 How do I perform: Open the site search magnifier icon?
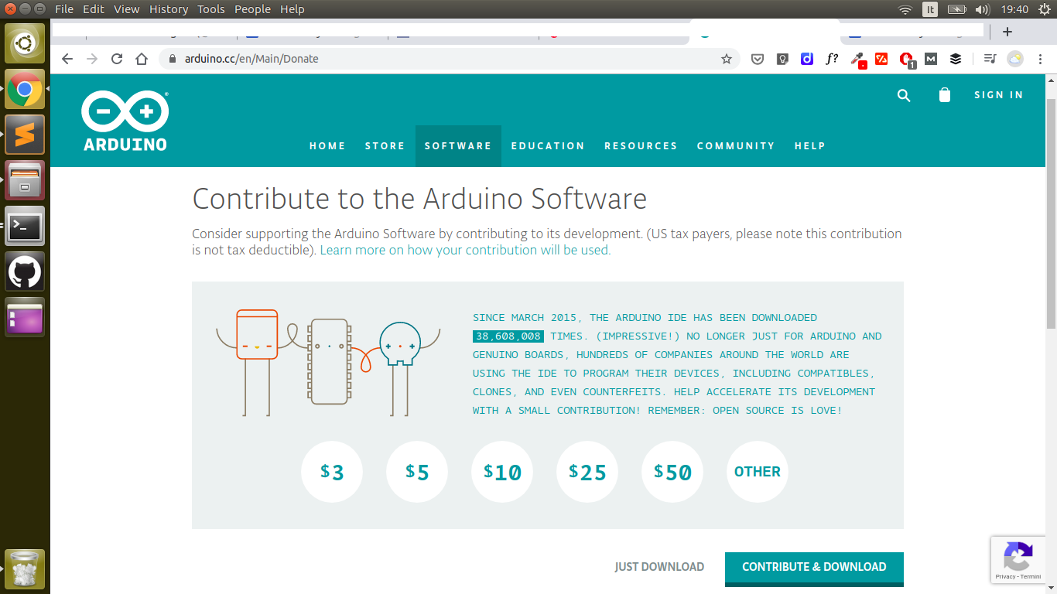tap(904, 95)
